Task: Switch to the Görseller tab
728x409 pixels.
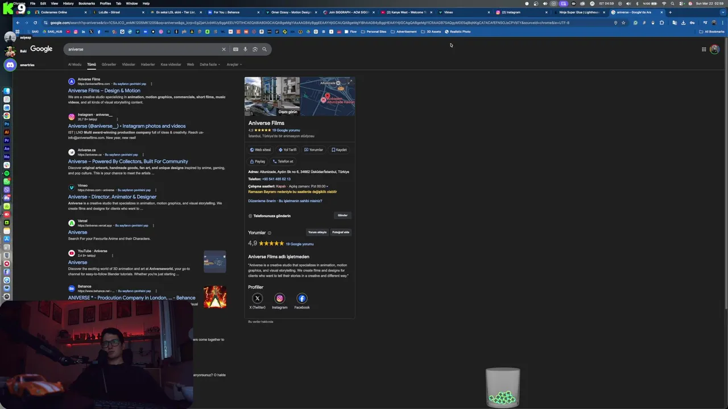Action: (109, 65)
